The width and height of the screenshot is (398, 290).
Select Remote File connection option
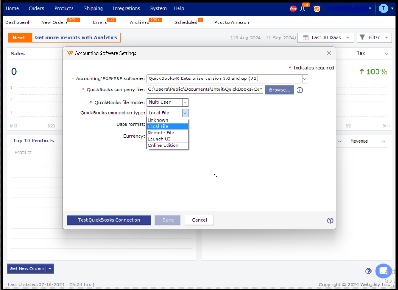pyautogui.click(x=168, y=133)
